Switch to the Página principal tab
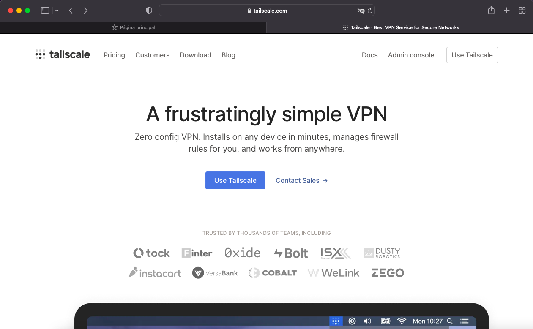Image resolution: width=533 pixels, height=329 pixels. tap(133, 27)
